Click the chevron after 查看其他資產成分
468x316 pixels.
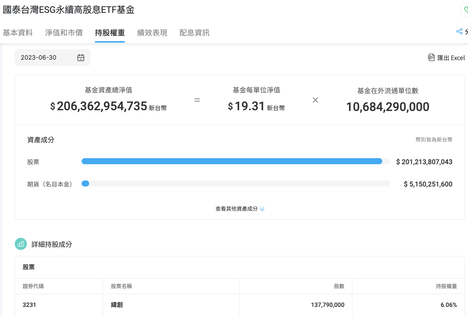click(x=262, y=208)
